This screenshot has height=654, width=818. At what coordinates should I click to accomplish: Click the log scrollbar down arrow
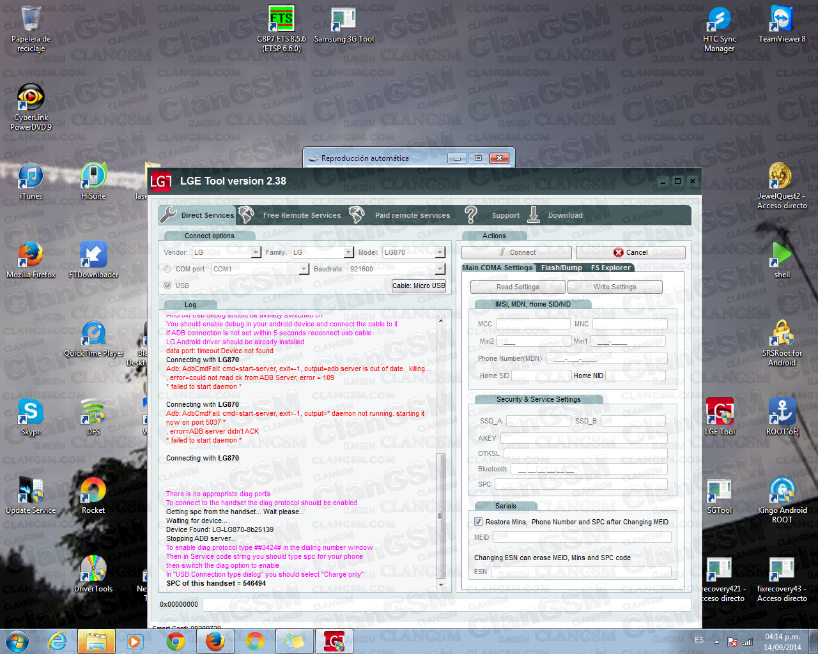(x=440, y=584)
